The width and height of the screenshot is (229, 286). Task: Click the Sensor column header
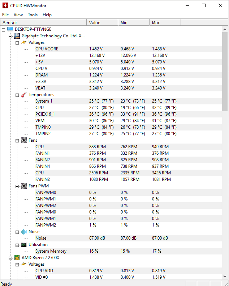pos(43,22)
